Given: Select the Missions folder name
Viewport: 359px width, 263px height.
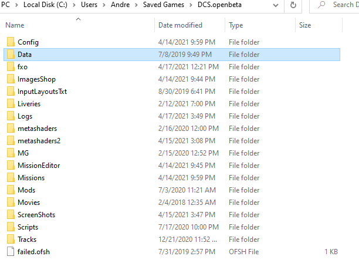Looking at the screenshot, I should [31, 178].
